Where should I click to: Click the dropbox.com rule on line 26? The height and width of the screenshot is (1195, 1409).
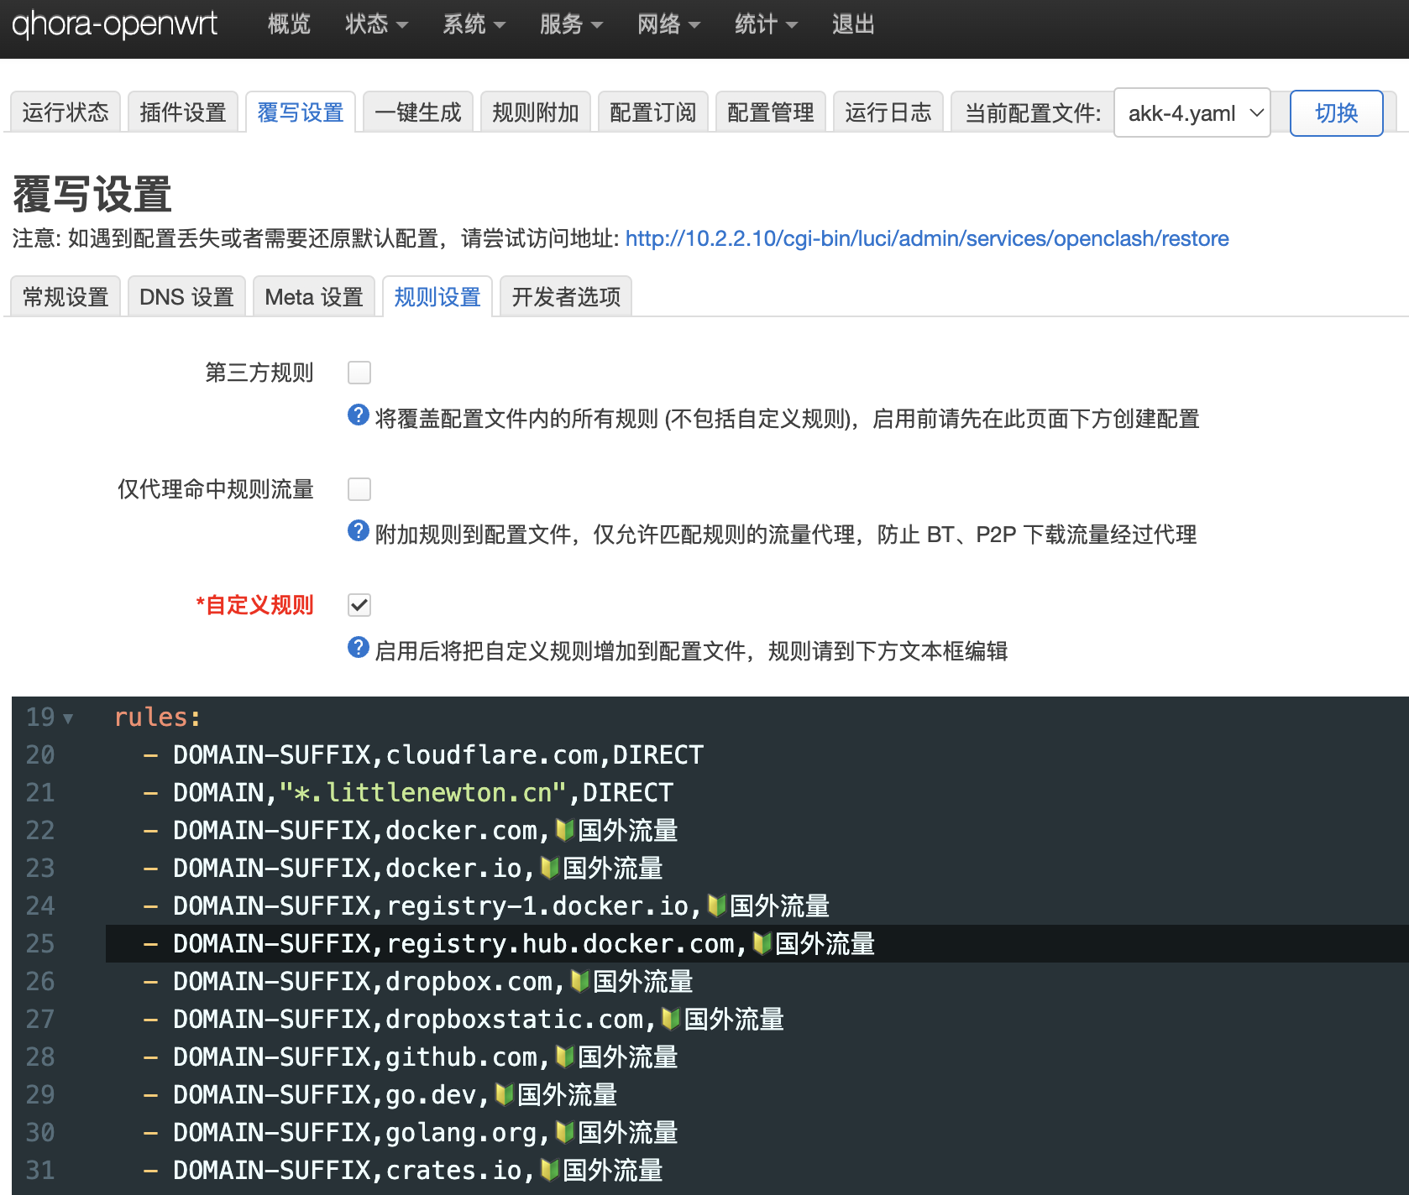[x=418, y=982]
